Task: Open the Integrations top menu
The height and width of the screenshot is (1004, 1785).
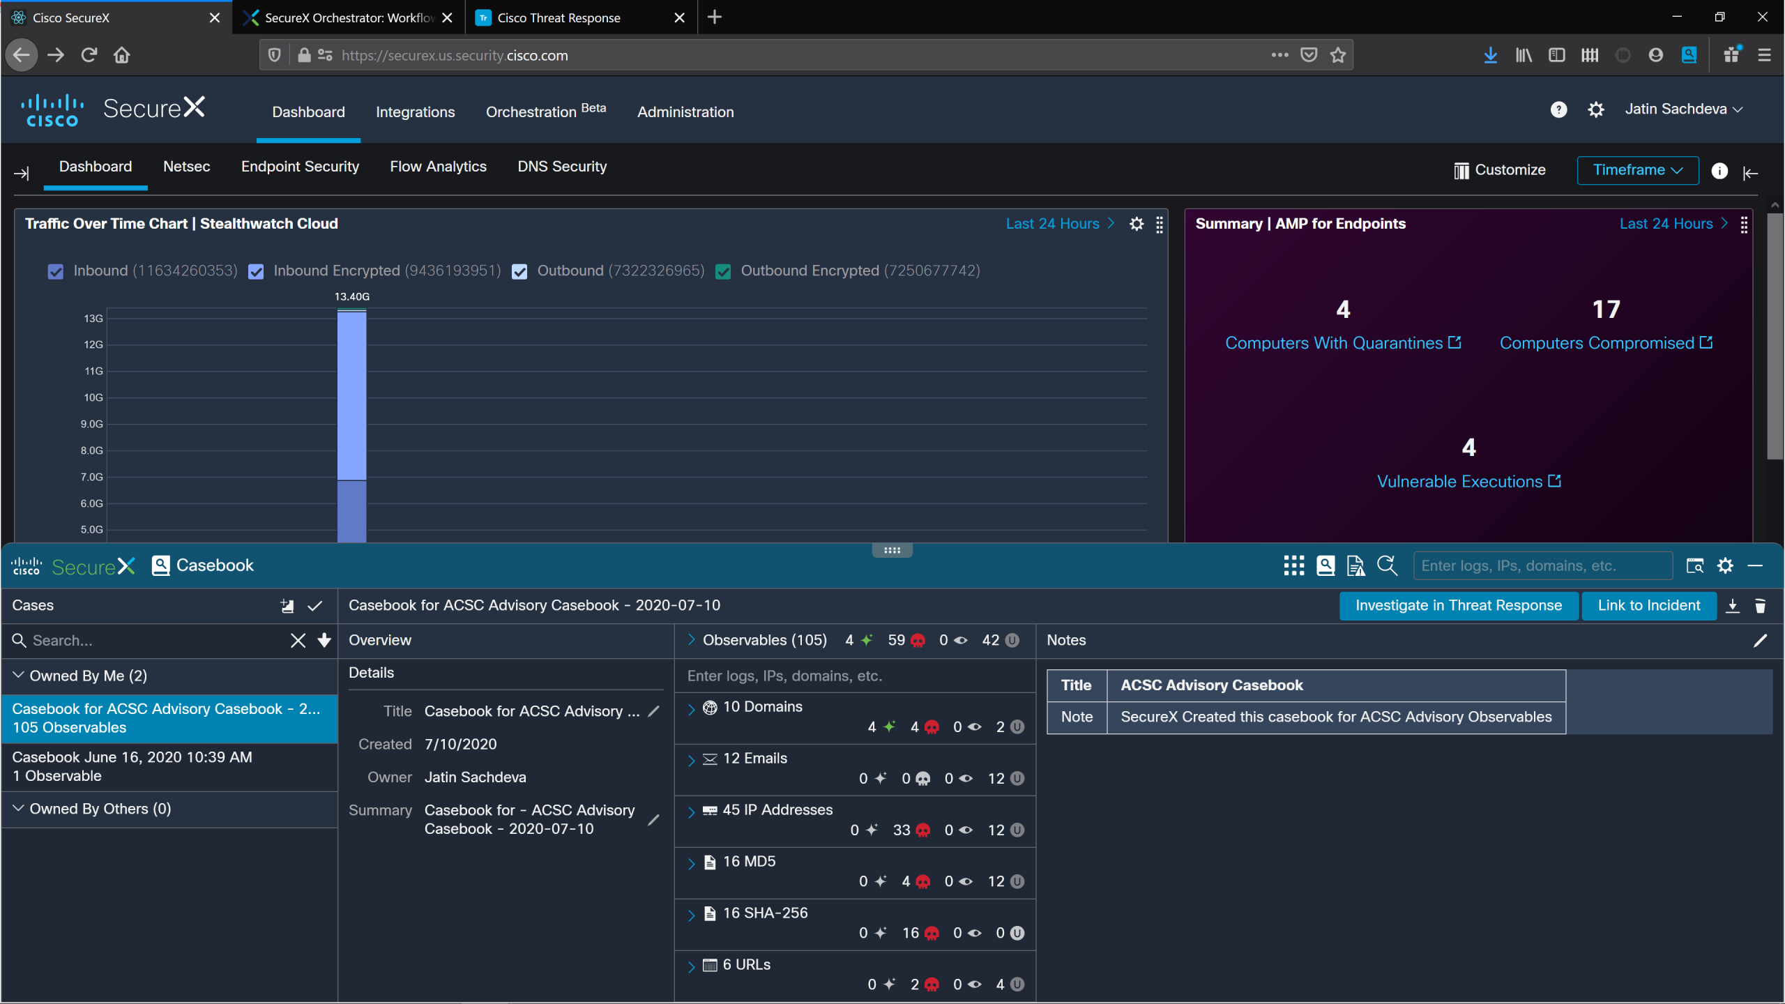Action: click(x=415, y=112)
